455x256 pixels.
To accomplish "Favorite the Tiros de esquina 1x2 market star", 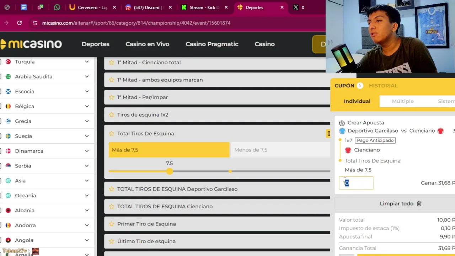I will (112, 115).
